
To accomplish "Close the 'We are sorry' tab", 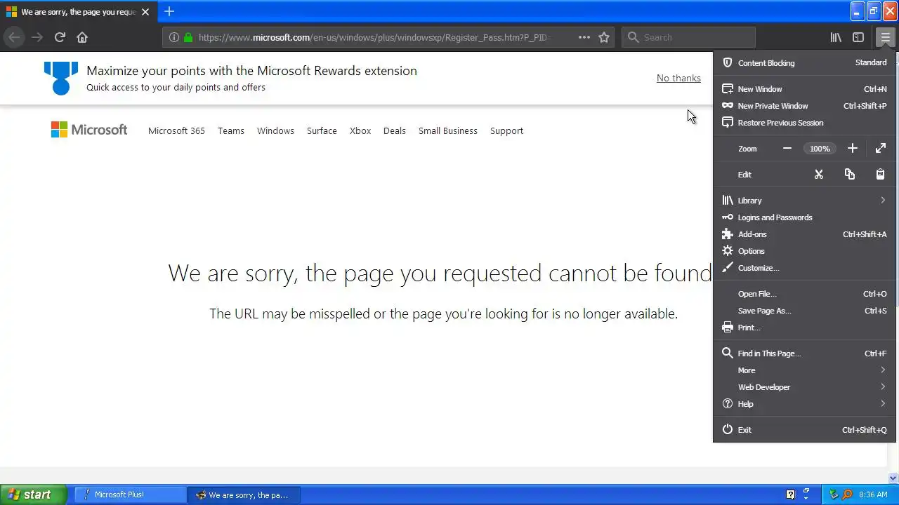I will (145, 12).
